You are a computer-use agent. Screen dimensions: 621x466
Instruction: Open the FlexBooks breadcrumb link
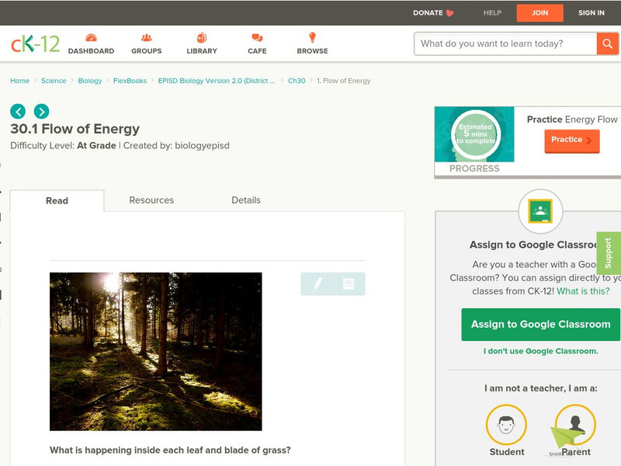coord(130,81)
